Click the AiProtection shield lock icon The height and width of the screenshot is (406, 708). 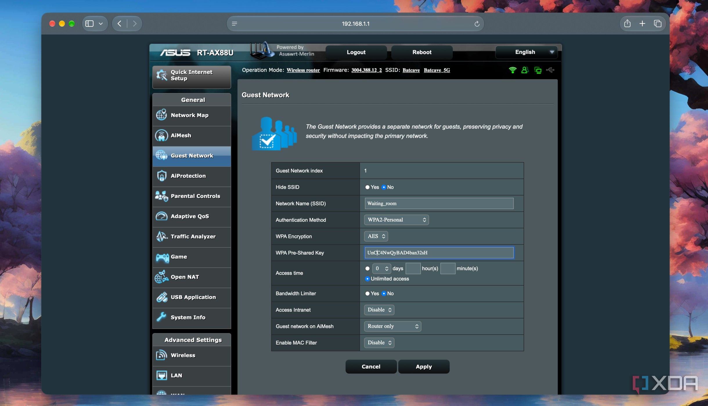tap(161, 176)
